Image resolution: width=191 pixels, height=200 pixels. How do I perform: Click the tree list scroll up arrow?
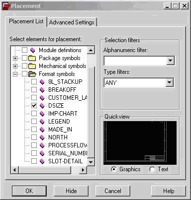coord(91,50)
